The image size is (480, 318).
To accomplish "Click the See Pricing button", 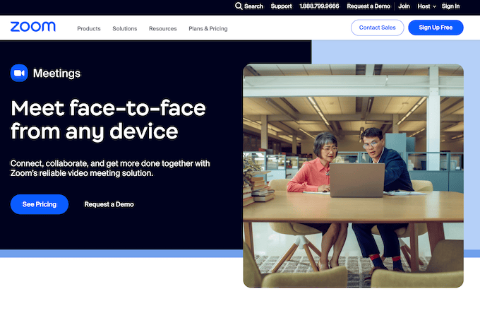I will tap(40, 204).
